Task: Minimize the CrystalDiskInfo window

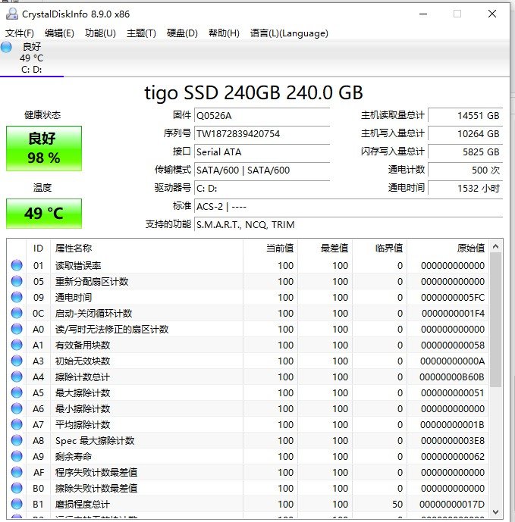Action: pos(423,14)
